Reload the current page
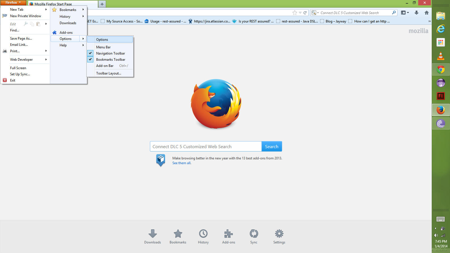450x253 pixels. pyautogui.click(x=305, y=13)
